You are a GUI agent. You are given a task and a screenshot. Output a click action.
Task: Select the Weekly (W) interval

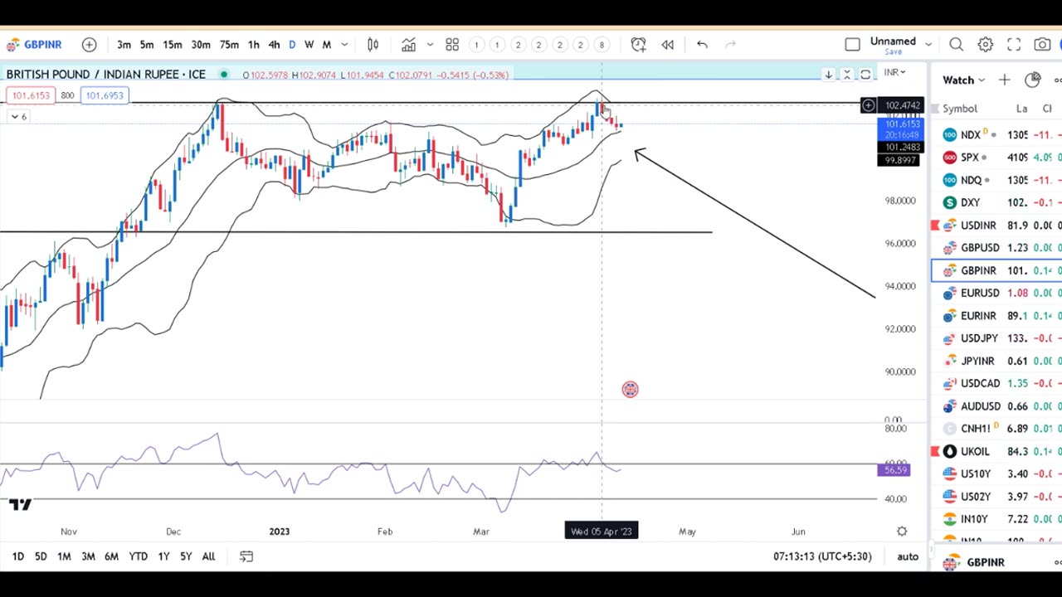(309, 45)
